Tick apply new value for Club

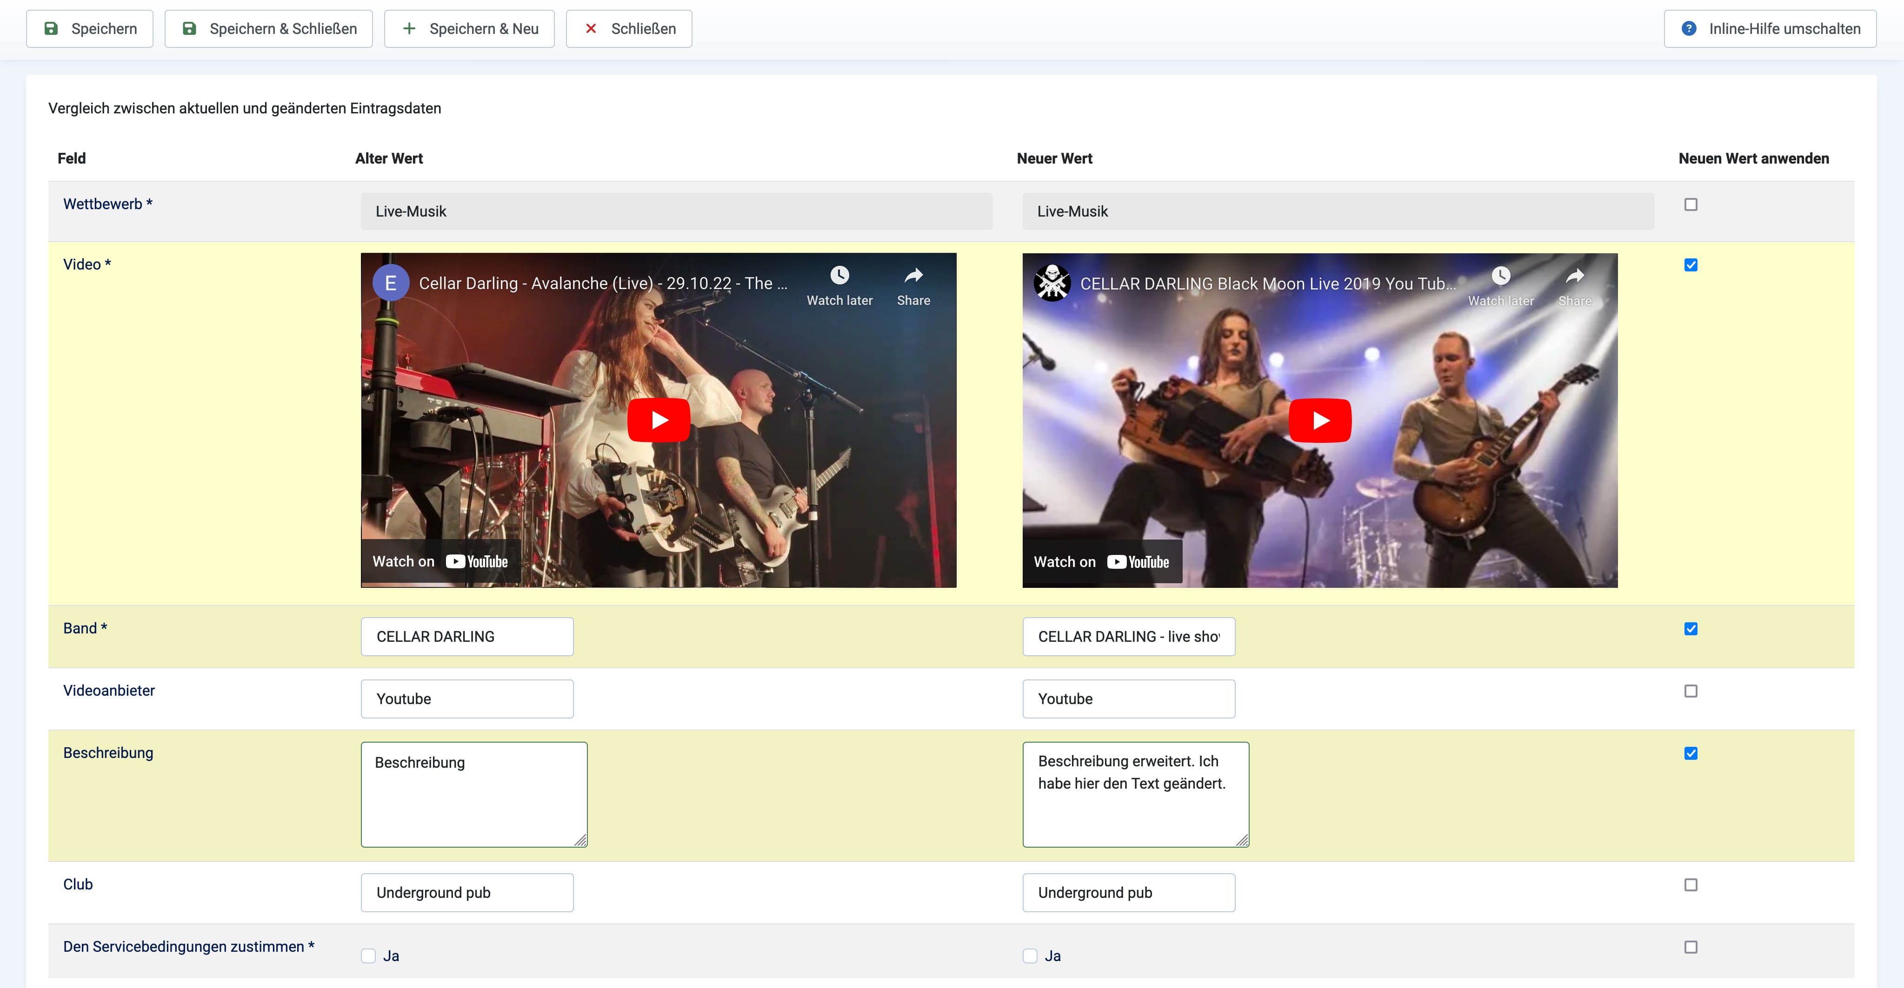click(1691, 885)
